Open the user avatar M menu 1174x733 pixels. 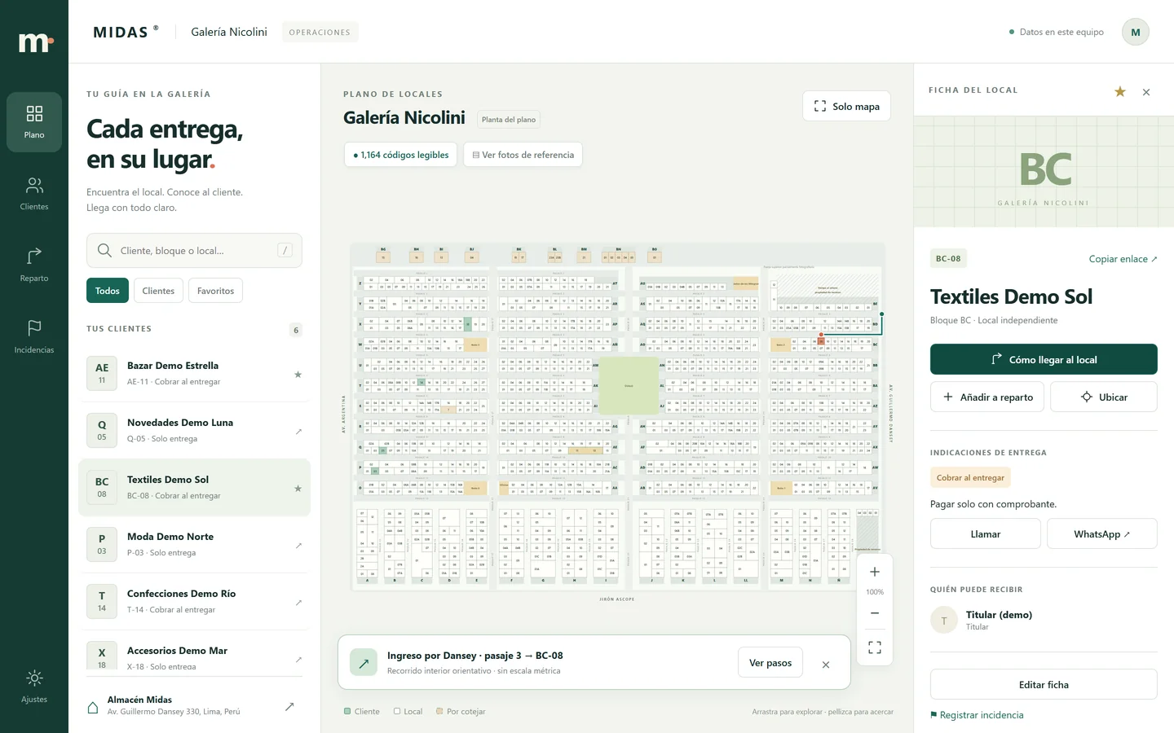coord(1136,32)
